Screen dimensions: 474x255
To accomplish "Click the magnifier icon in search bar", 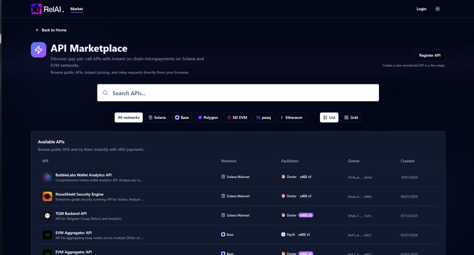I will tap(105, 93).
